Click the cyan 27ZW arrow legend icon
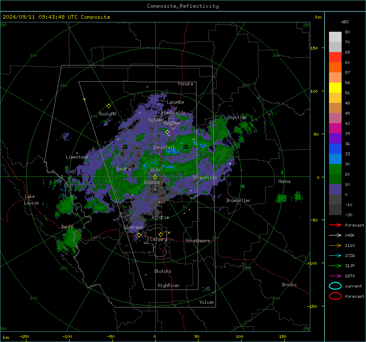 coord(335,255)
